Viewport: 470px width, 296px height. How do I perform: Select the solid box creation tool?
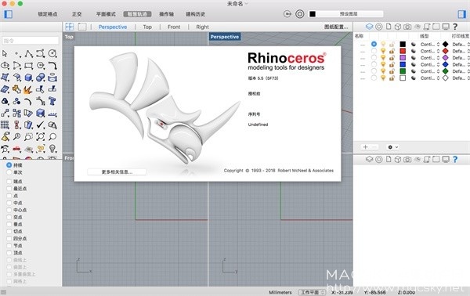(28, 78)
